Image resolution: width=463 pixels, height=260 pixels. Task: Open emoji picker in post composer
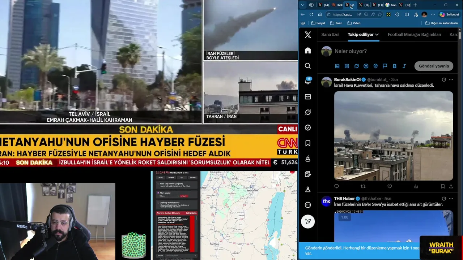366,66
